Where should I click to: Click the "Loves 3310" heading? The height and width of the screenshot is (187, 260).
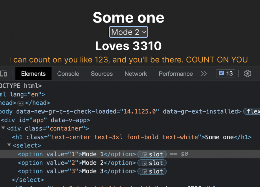[128, 46]
